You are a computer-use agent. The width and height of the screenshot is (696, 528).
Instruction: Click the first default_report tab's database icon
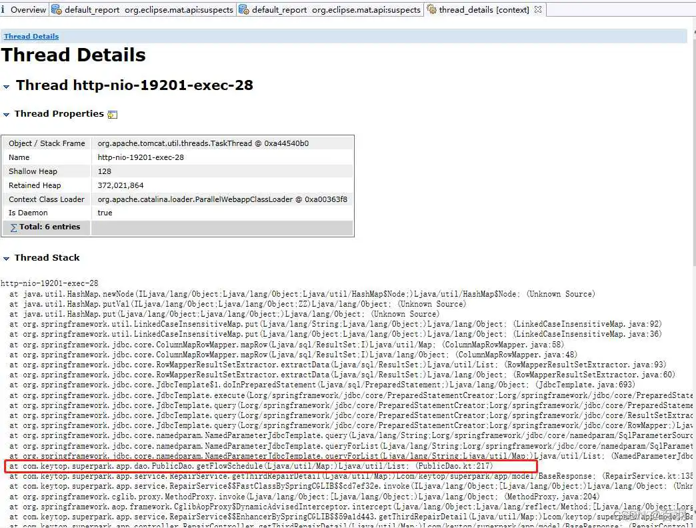[57, 10]
